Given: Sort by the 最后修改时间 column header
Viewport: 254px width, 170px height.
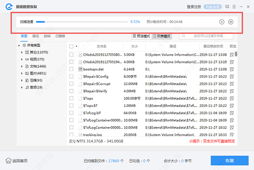Looking at the screenshot, I should pyautogui.click(x=213, y=47).
